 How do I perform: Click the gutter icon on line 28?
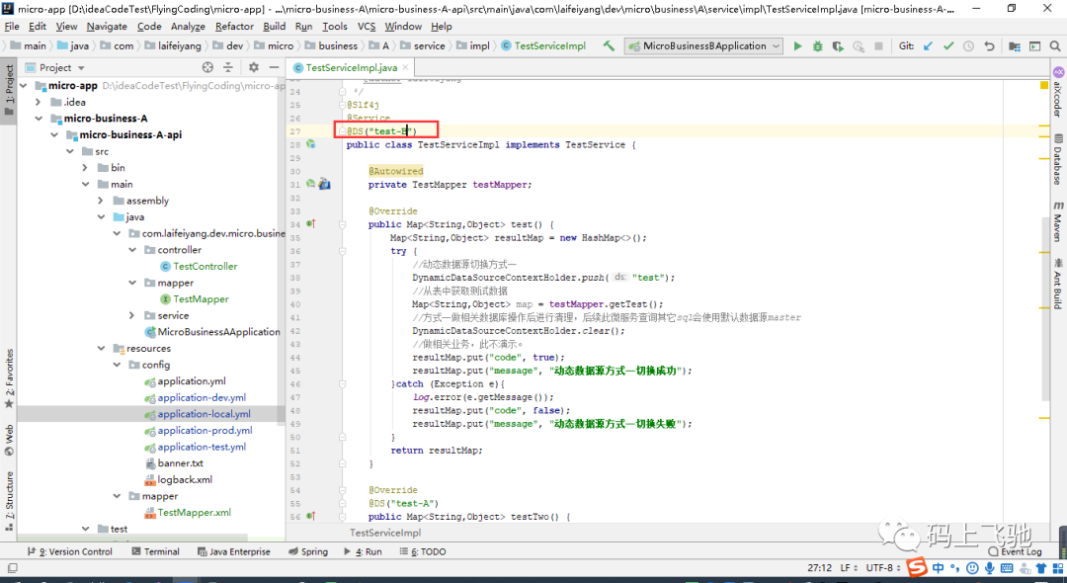point(311,144)
